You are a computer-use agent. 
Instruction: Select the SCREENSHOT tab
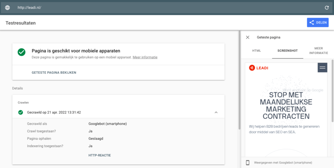(x=287, y=51)
